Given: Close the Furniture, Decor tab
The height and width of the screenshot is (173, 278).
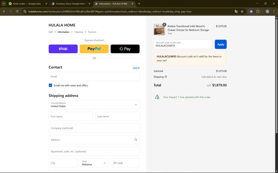Looking at the screenshot, I should (x=89, y=3).
